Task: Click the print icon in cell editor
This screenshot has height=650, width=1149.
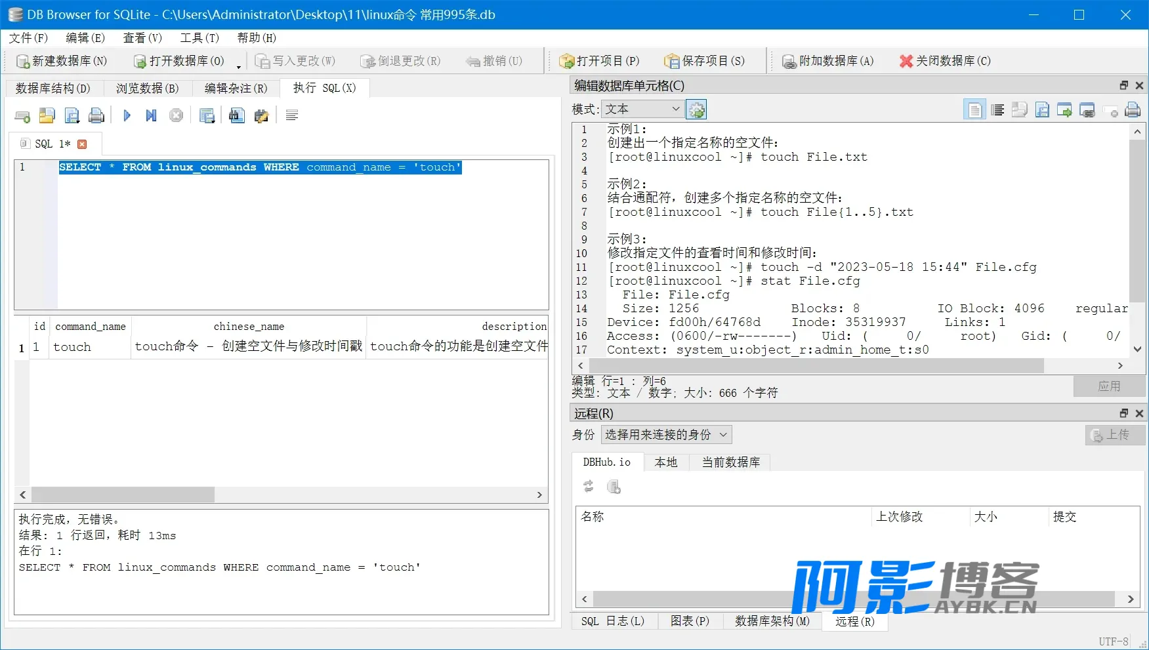Action: click(1133, 110)
